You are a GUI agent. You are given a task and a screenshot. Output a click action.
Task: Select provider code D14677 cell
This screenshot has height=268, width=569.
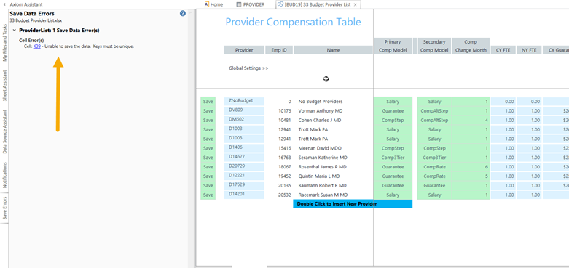point(244,158)
